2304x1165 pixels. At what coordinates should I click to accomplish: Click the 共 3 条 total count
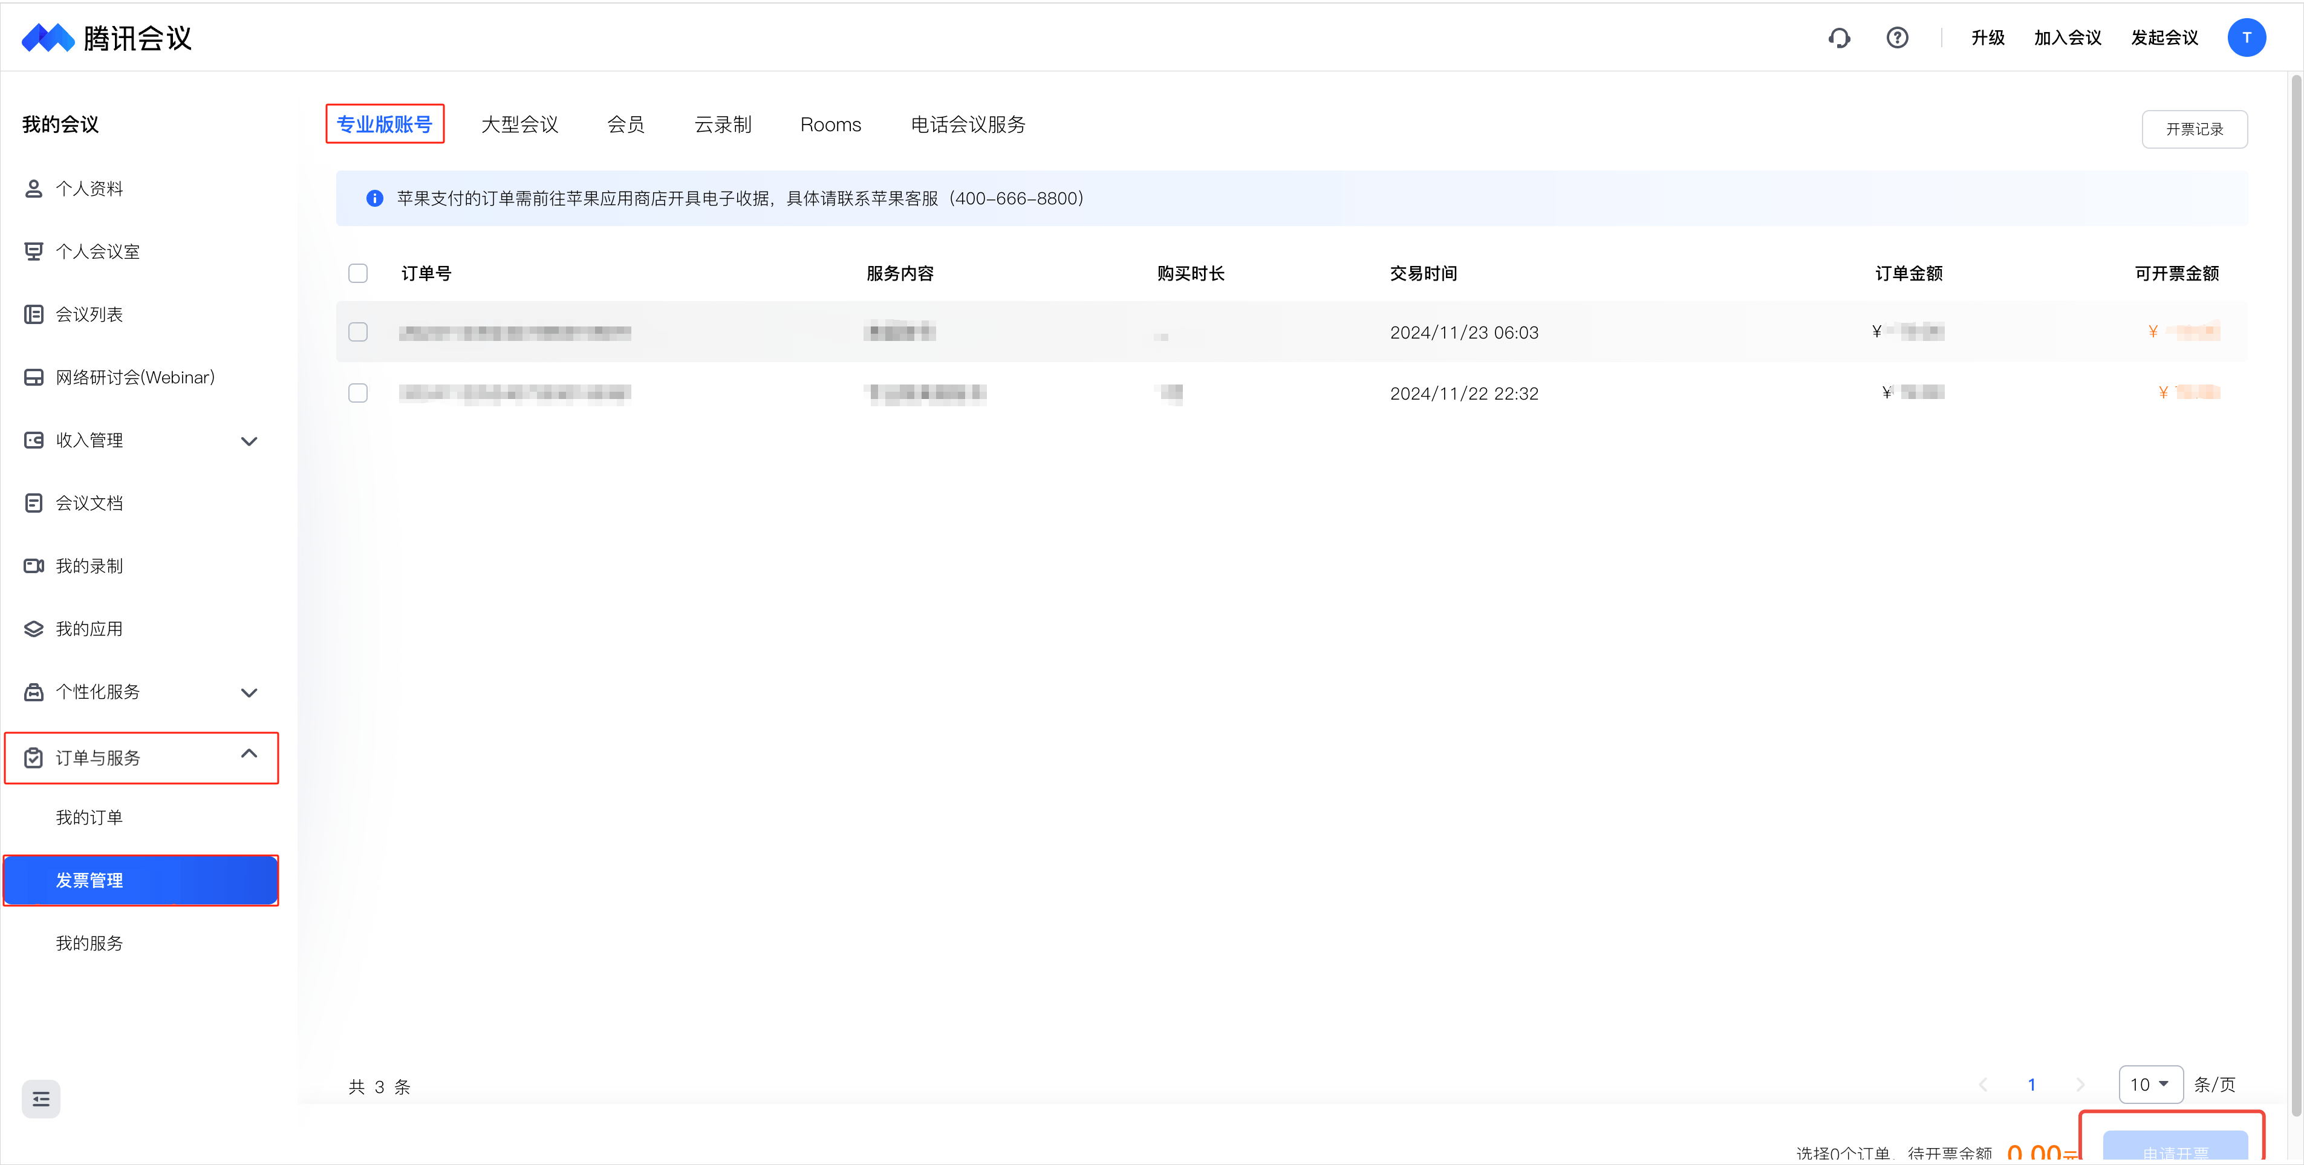coord(379,1086)
